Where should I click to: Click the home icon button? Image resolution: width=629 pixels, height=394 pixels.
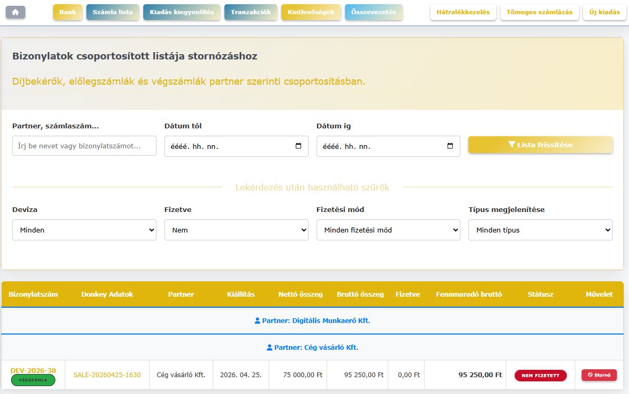click(15, 12)
